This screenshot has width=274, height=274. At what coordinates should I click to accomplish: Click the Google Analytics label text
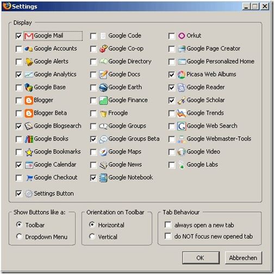coord(55,75)
